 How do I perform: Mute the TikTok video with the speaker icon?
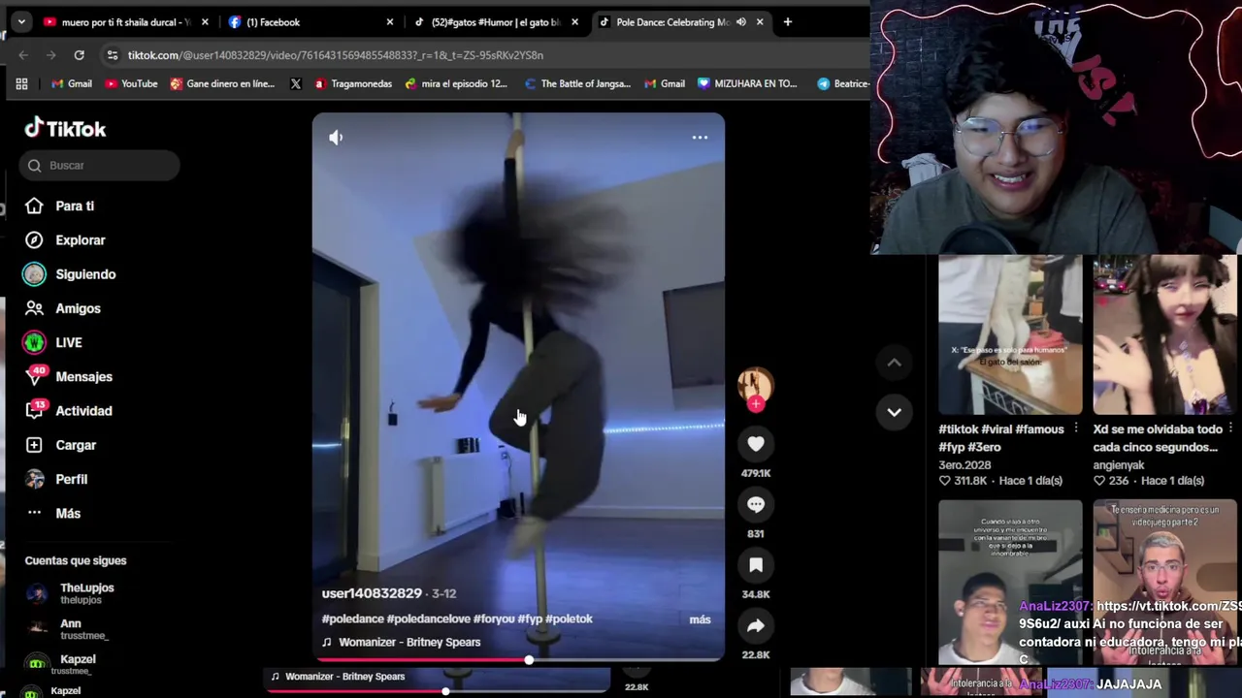click(x=336, y=138)
